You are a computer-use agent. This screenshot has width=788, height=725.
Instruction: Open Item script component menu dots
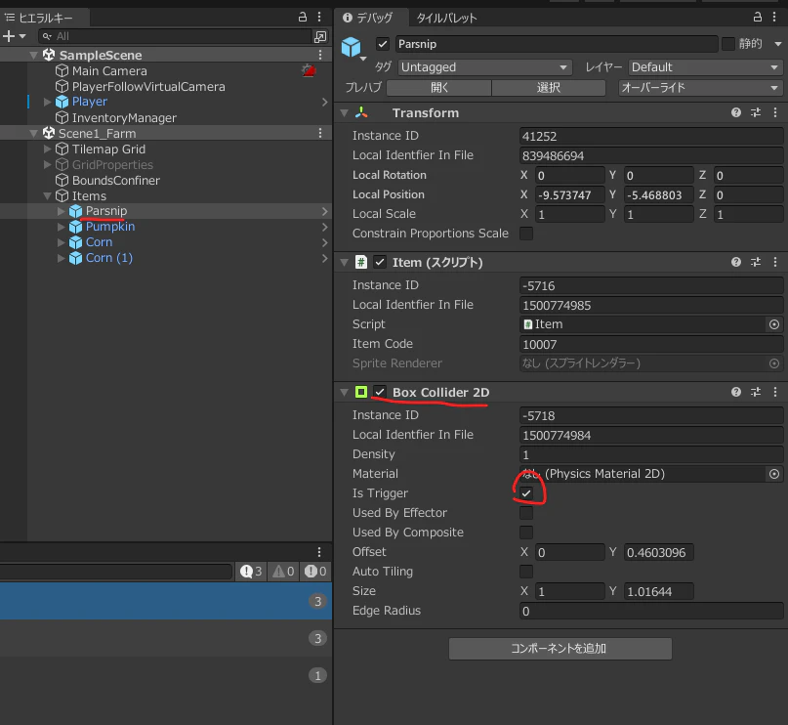[775, 262]
